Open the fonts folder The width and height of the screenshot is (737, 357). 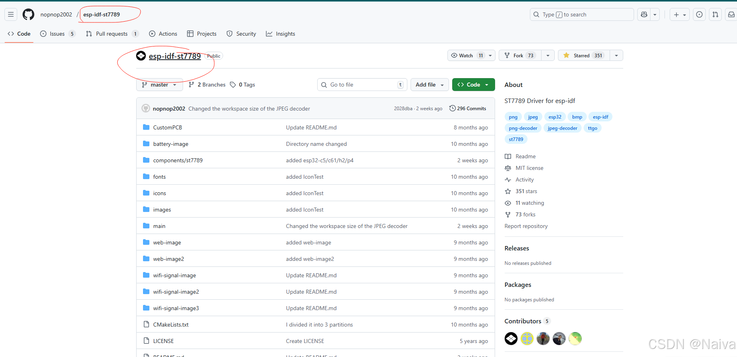click(159, 177)
